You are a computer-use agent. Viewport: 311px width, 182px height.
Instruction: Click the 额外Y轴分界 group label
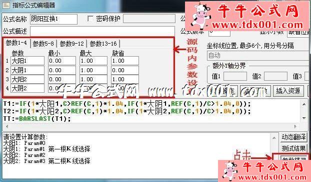coord(229,66)
